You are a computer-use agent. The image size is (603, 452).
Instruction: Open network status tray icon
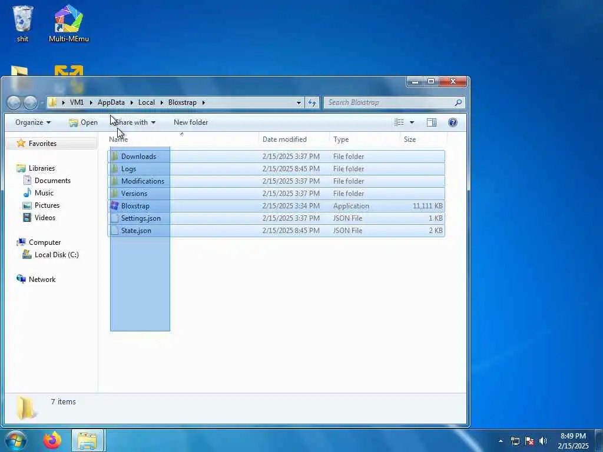click(x=515, y=441)
